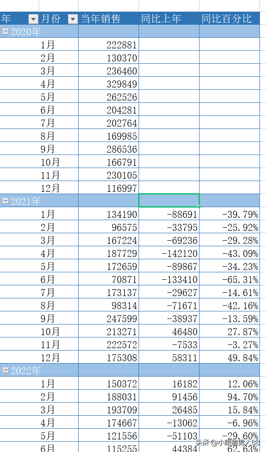Select cell with value 94.70%

[229, 397]
